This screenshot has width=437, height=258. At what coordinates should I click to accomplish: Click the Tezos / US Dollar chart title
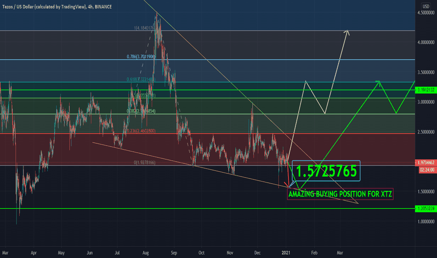point(57,7)
